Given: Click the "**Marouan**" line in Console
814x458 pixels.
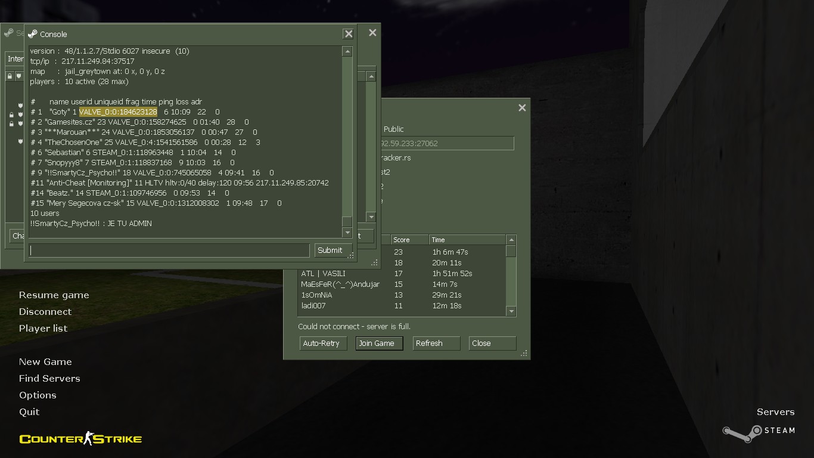Looking at the screenshot, I should (144, 132).
